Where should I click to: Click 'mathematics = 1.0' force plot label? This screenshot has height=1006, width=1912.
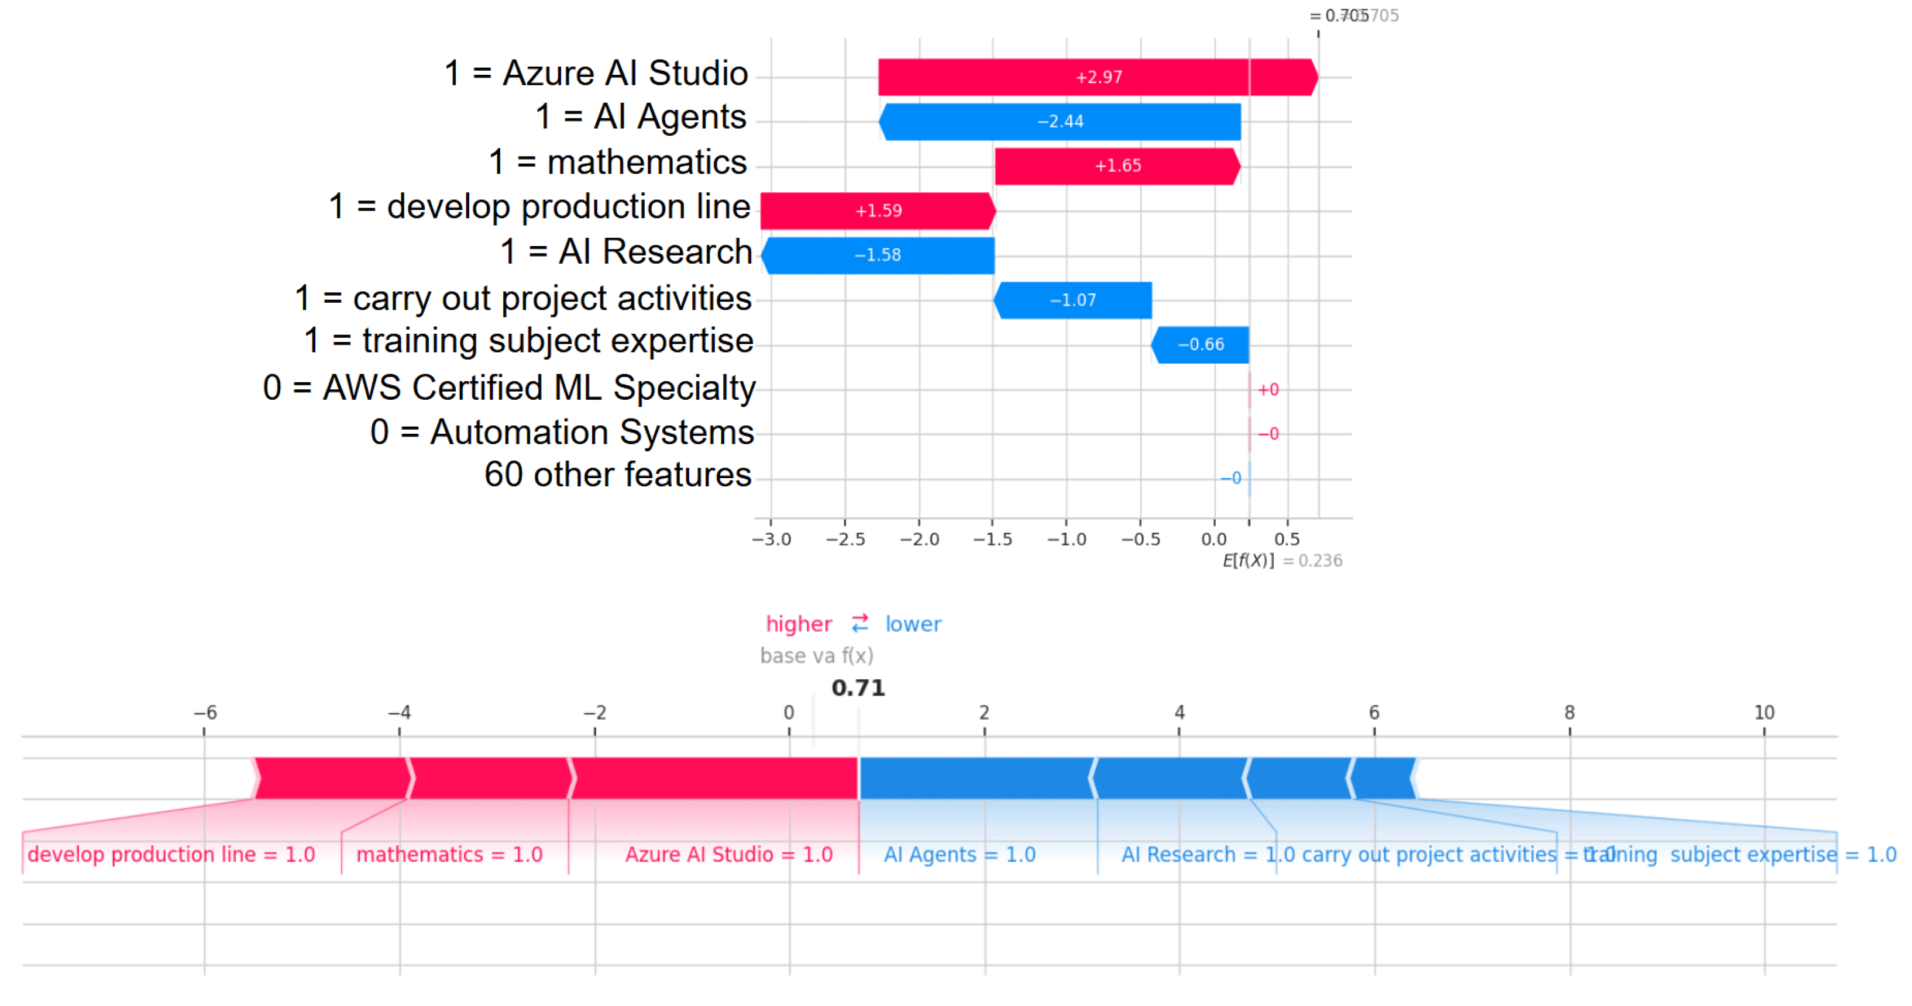coord(449,855)
